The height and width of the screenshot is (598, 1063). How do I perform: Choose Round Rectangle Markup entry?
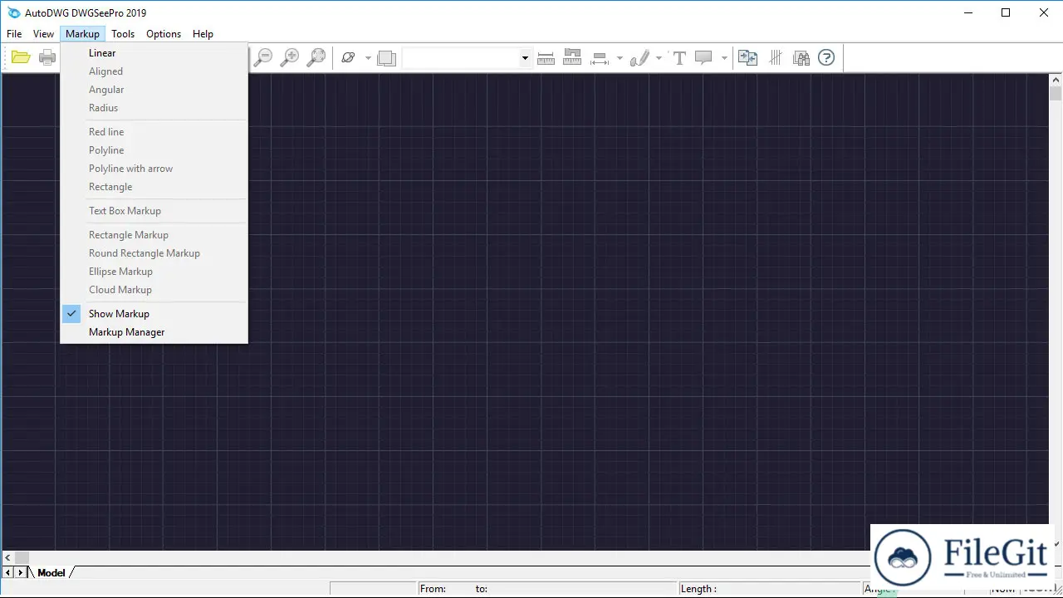tap(154, 253)
